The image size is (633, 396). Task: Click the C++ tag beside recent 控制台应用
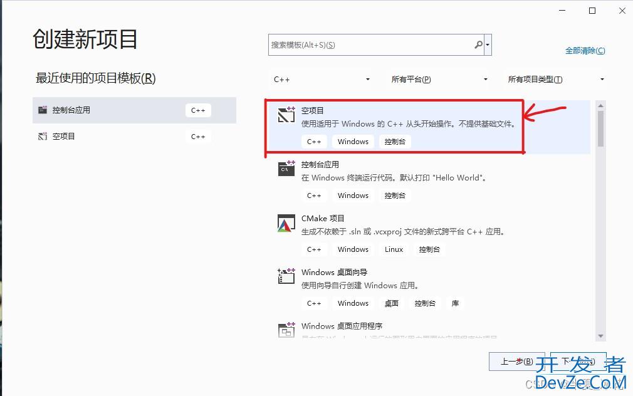(x=198, y=110)
